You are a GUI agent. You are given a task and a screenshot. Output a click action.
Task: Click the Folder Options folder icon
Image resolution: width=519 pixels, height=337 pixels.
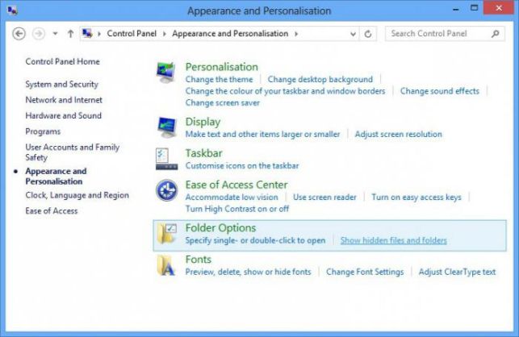[167, 233]
